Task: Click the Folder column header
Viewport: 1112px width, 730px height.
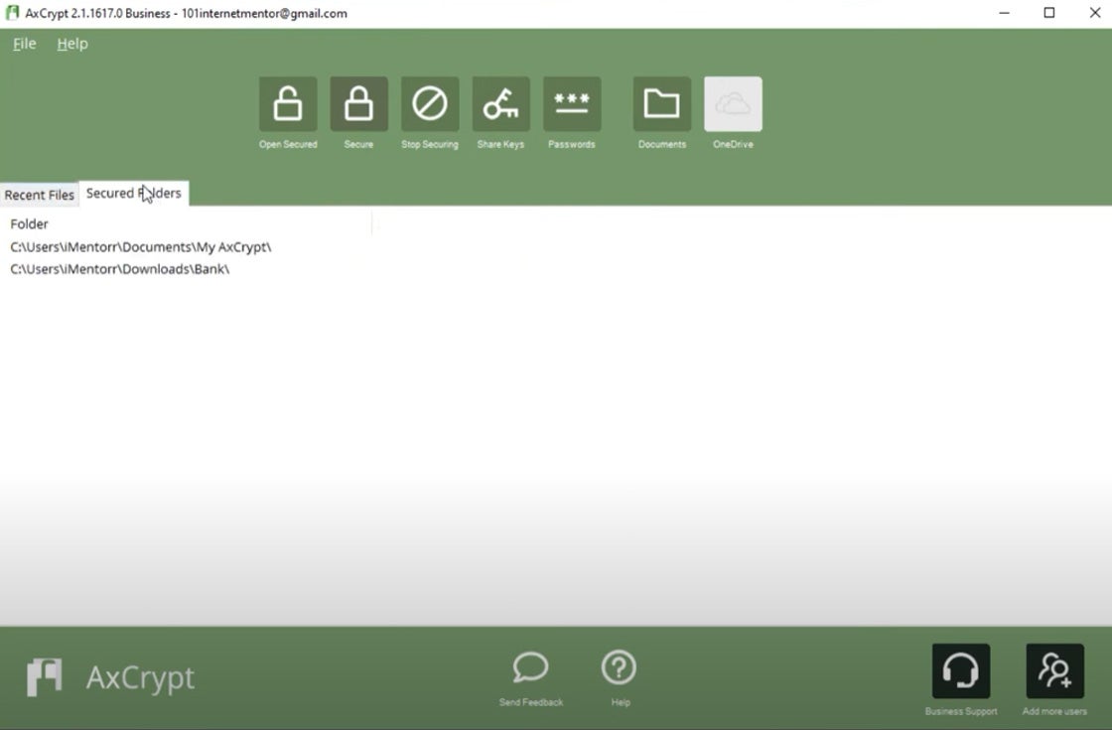Action: coord(29,224)
